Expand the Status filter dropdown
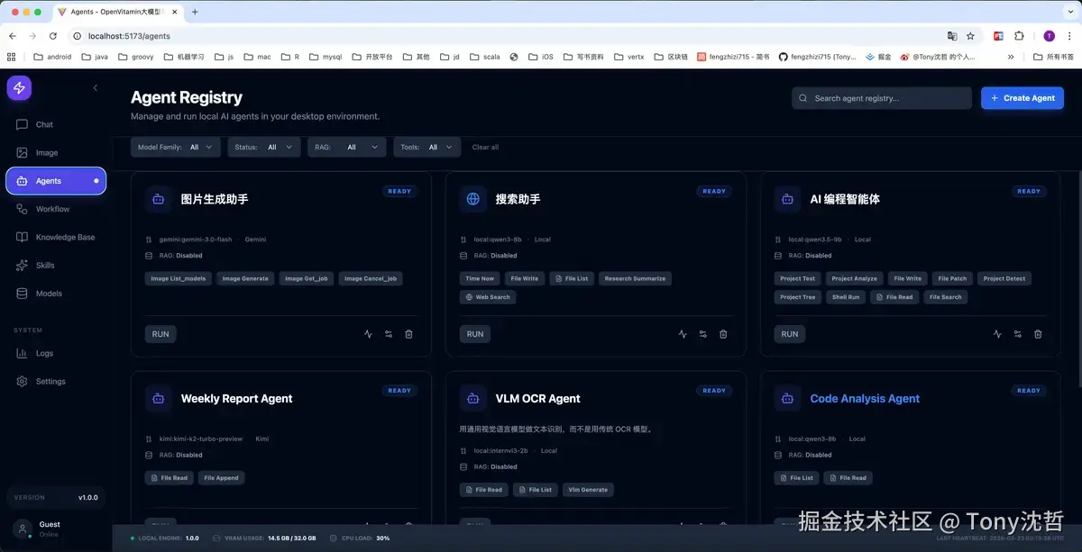This screenshot has width=1082, height=552. (x=264, y=147)
